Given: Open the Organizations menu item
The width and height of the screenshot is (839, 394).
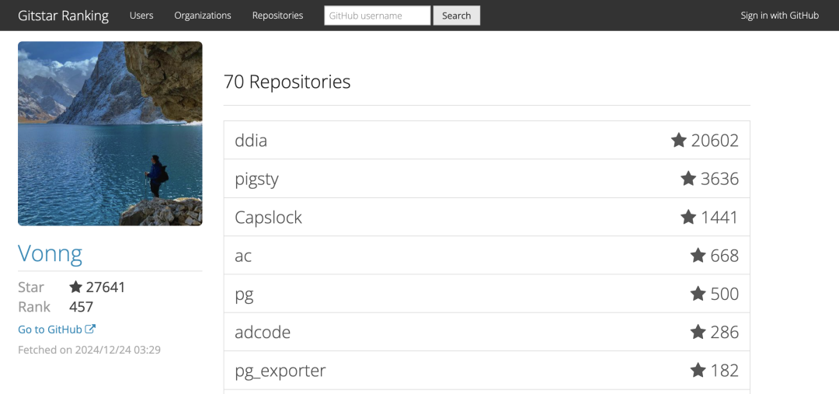Looking at the screenshot, I should click(203, 16).
